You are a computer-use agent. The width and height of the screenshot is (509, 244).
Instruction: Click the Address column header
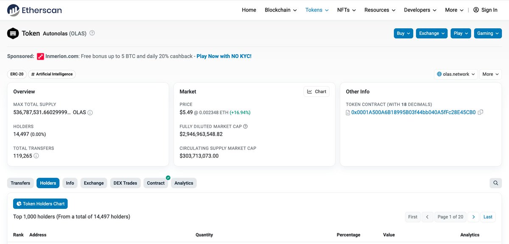pyautogui.click(x=38, y=235)
